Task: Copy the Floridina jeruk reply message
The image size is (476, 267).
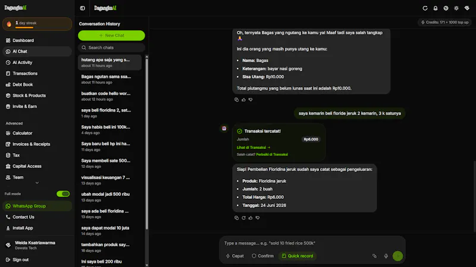Action: pyautogui.click(x=236, y=218)
